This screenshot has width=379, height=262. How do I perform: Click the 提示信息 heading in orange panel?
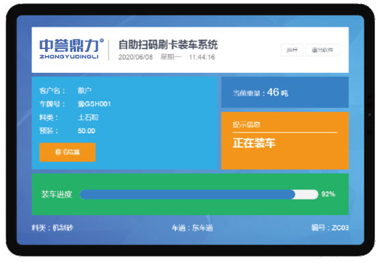click(x=247, y=125)
